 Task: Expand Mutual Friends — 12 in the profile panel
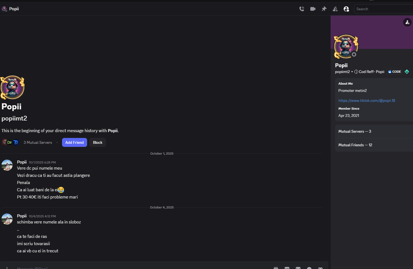[374, 145]
